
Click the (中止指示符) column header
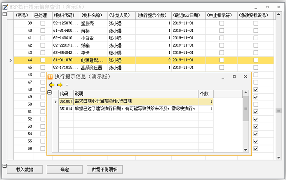(222, 15)
